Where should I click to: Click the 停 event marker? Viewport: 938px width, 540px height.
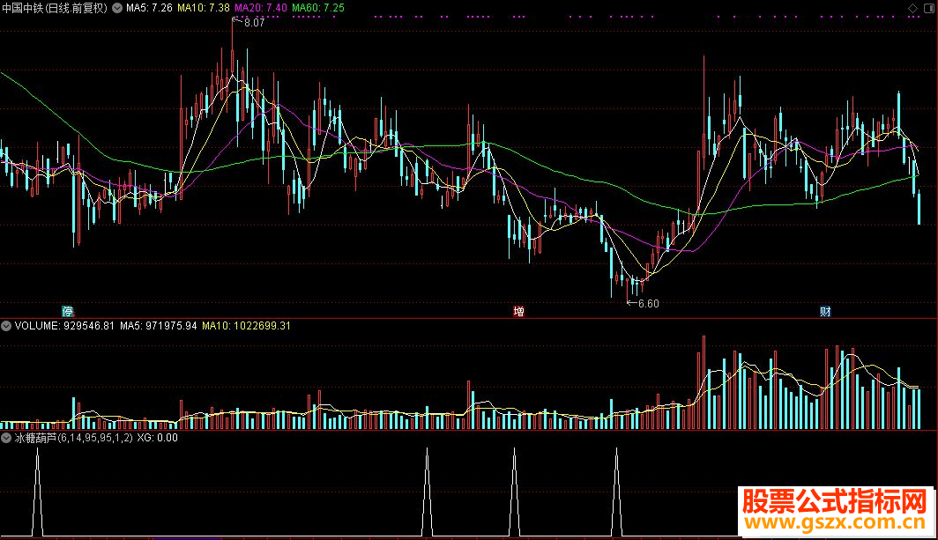(68, 312)
